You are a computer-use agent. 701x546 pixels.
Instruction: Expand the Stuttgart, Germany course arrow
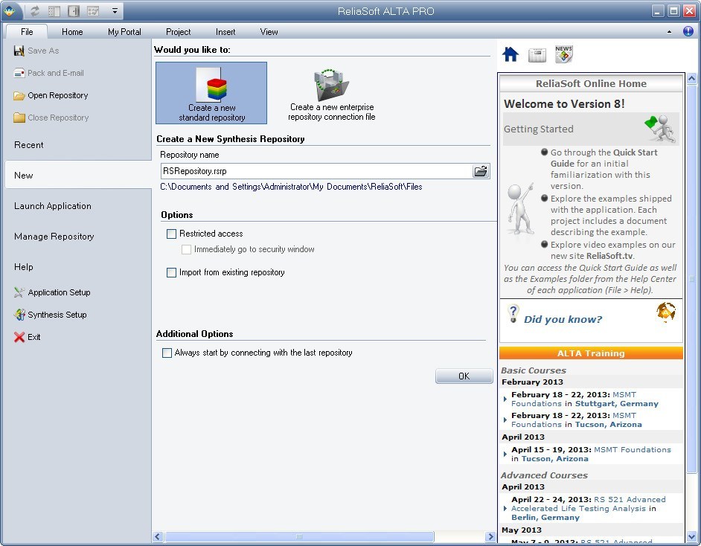[505, 399]
